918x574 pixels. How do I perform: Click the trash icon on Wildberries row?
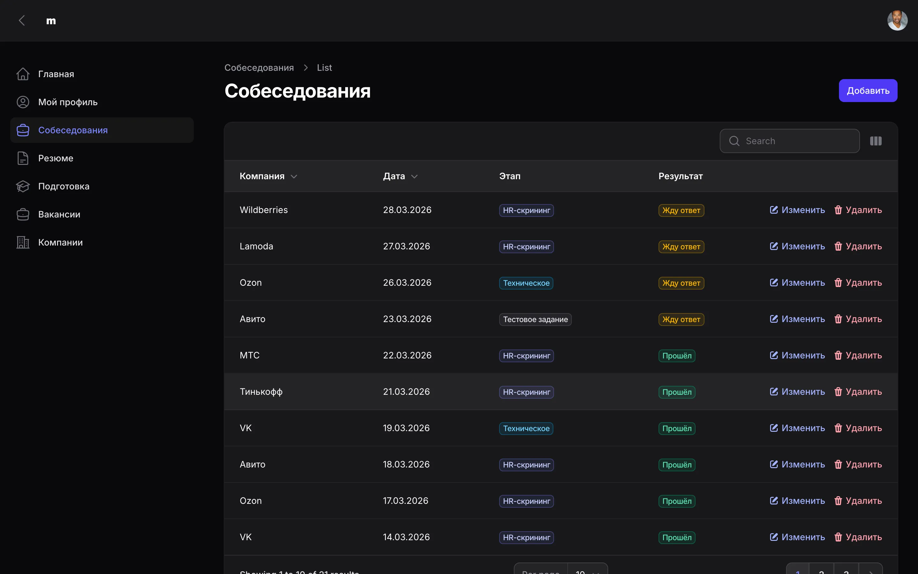[838, 210]
